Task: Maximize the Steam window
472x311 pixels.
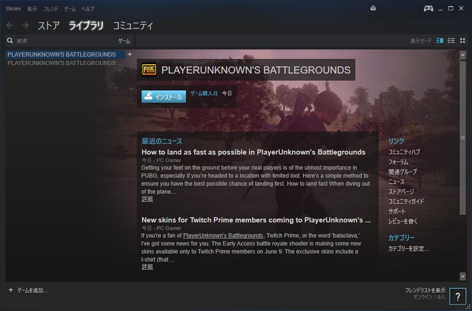Action: coord(451,8)
